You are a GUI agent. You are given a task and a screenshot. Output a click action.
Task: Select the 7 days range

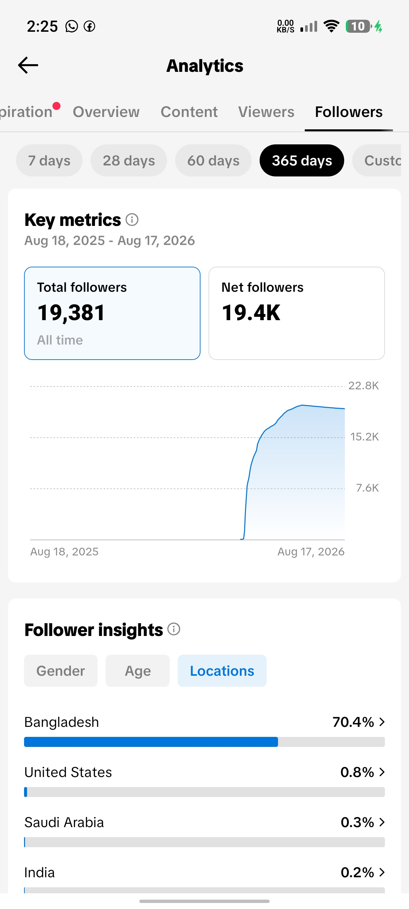coord(49,160)
